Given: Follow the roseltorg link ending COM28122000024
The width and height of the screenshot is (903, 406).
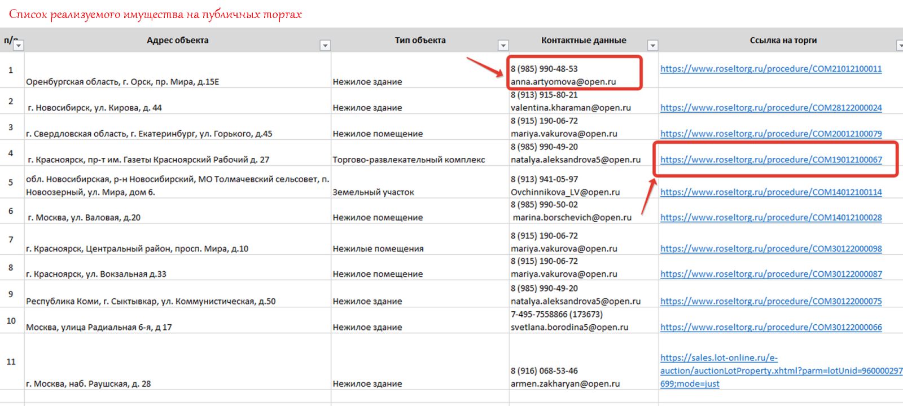Looking at the screenshot, I should [770, 108].
